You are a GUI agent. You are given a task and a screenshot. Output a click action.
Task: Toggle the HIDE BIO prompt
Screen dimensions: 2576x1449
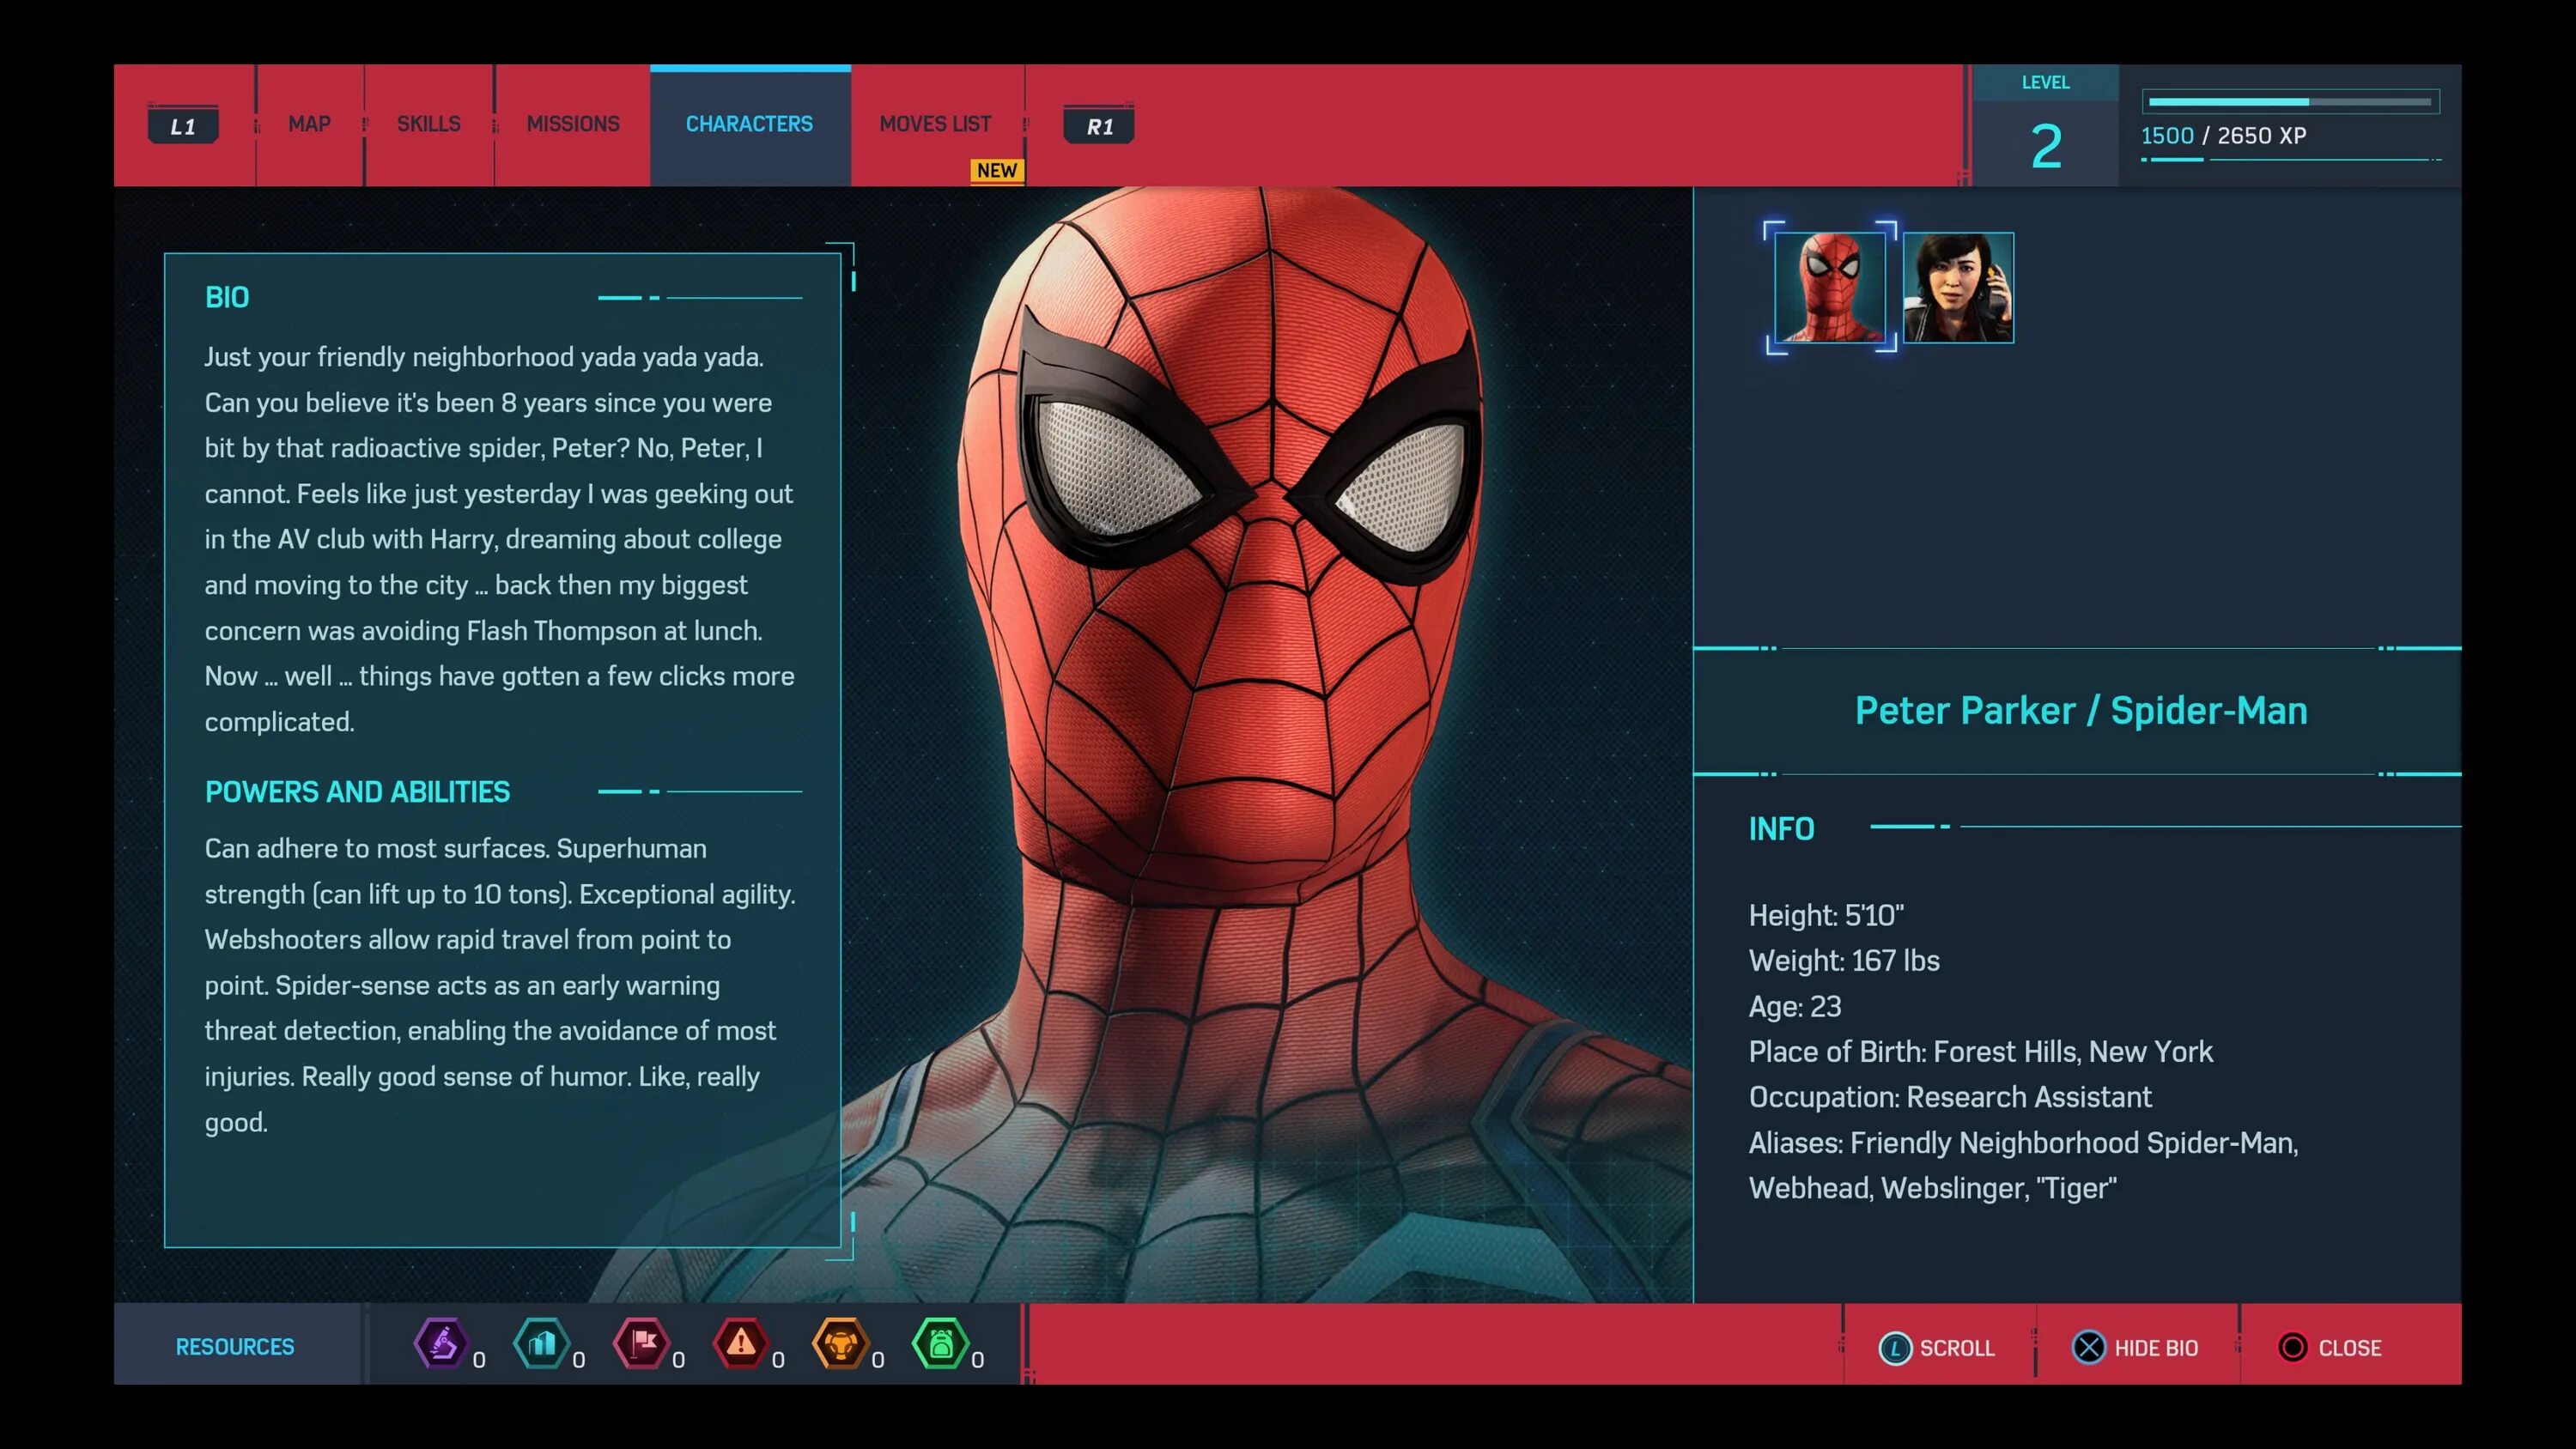tap(2135, 1347)
